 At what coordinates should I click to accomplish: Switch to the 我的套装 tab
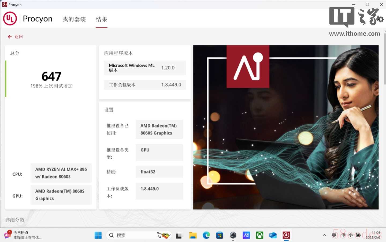click(74, 19)
